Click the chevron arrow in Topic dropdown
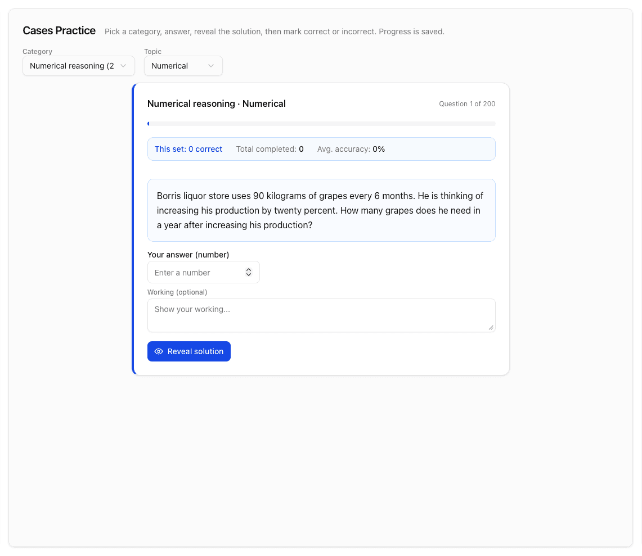The height and width of the screenshot is (556, 642). (211, 66)
